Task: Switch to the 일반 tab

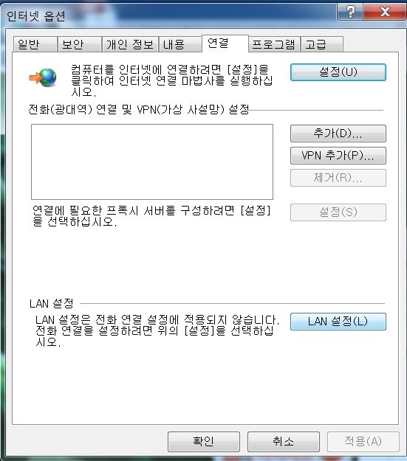Action: point(35,44)
